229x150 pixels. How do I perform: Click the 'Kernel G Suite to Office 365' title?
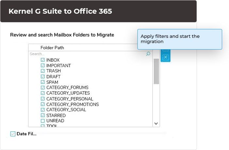[x=60, y=11]
